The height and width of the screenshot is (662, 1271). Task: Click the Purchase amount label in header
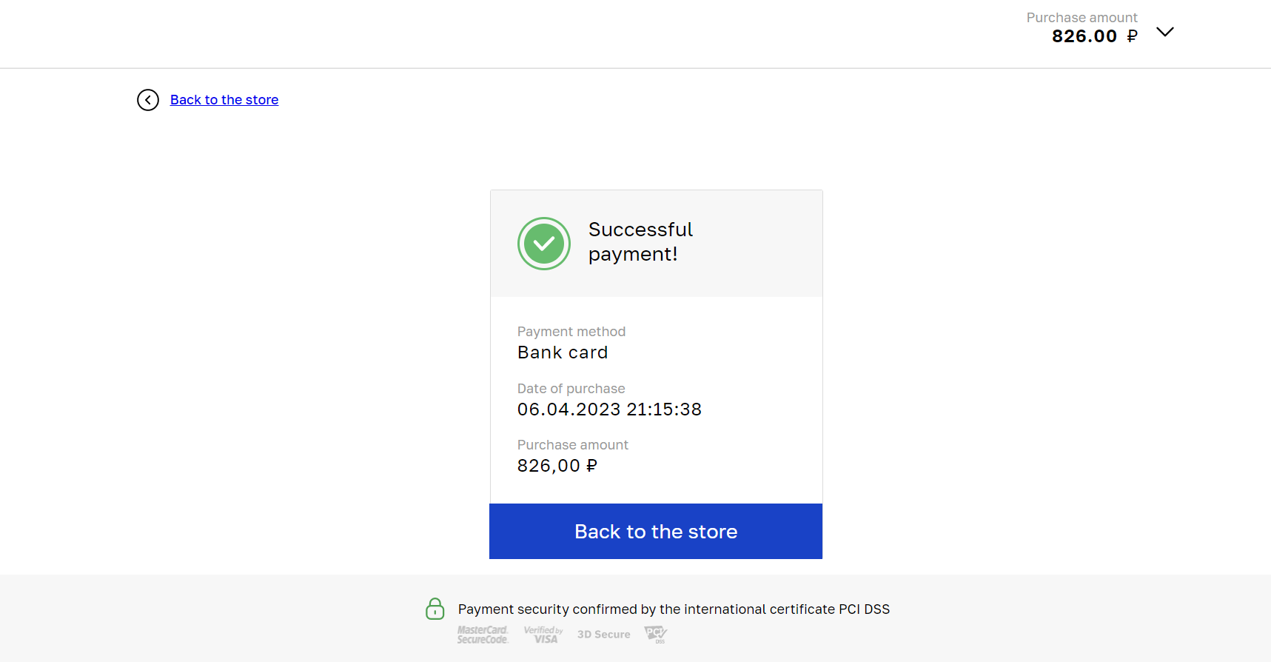[x=1082, y=17]
